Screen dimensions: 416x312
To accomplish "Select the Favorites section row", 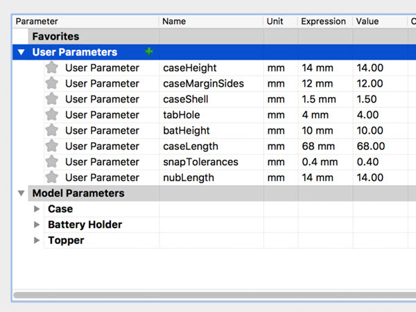I will click(x=55, y=36).
